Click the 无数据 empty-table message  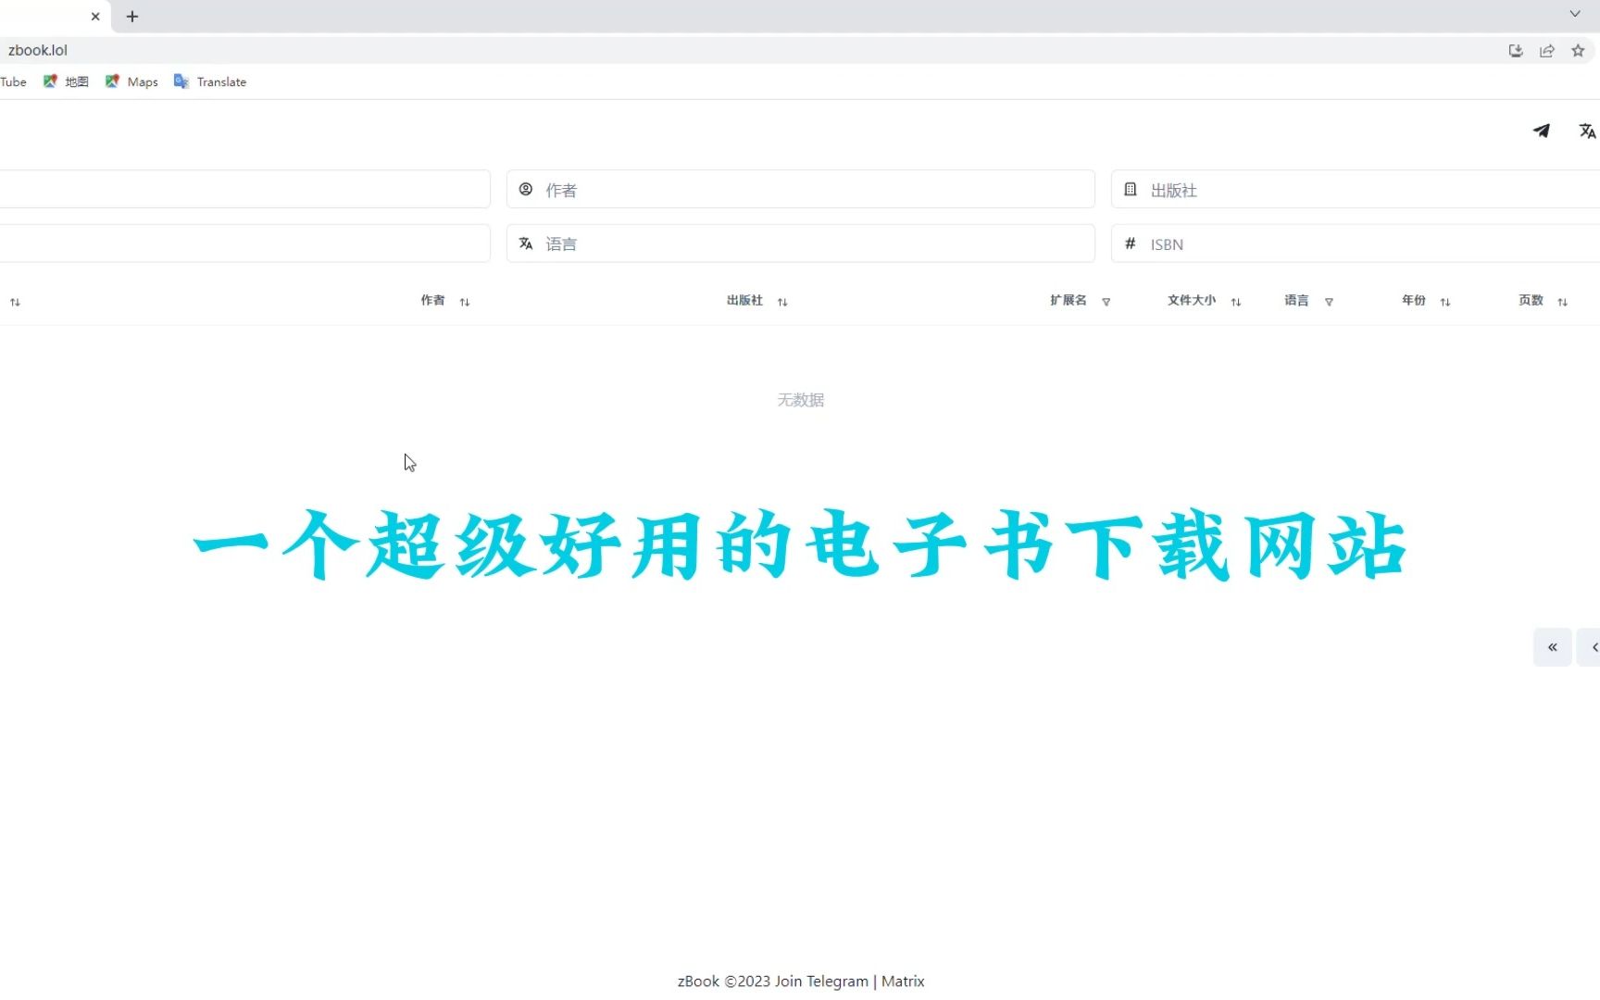tap(800, 400)
